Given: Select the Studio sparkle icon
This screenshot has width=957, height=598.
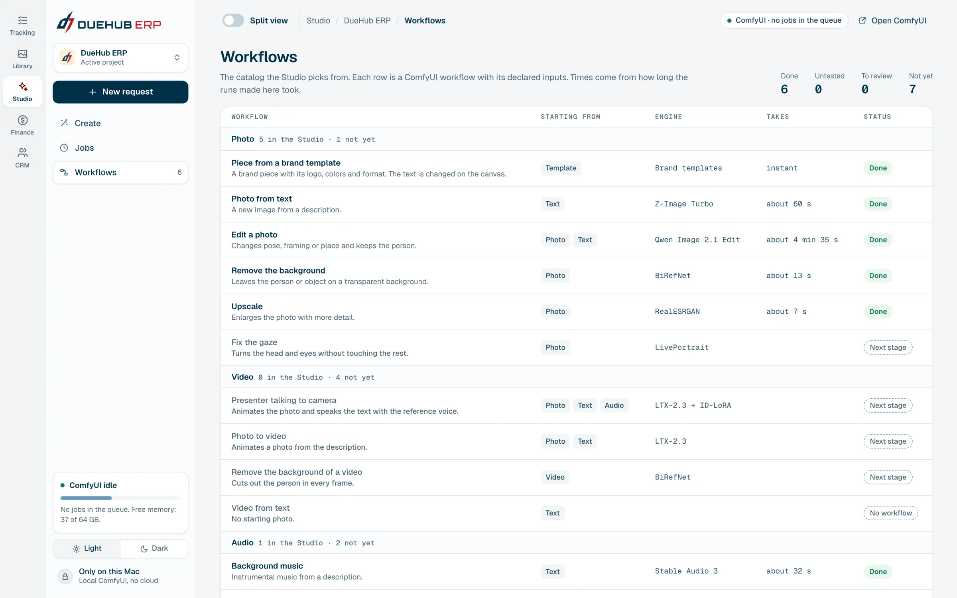Looking at the screenshot, I should 22,87.
